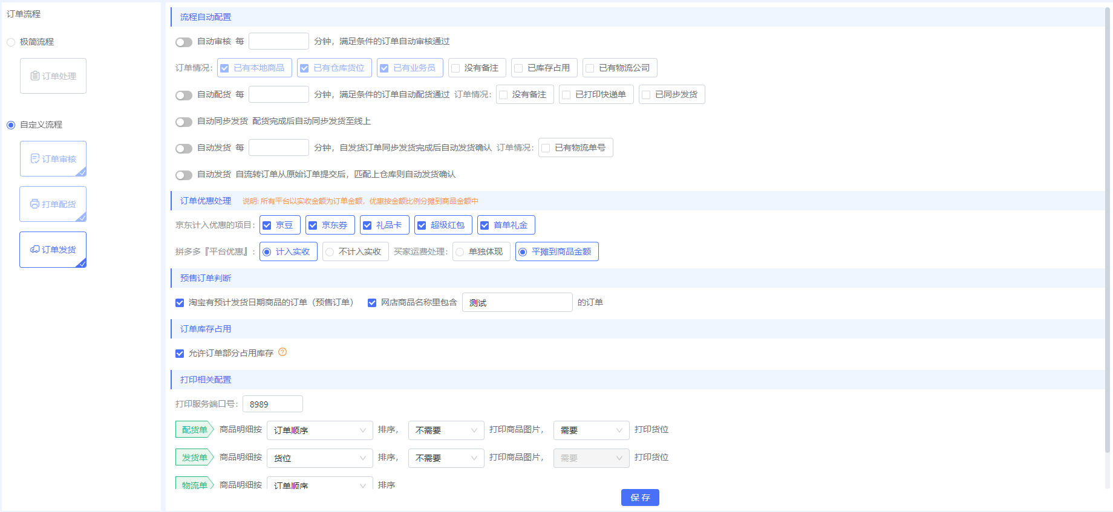Click the product name keyword field containing 测试
This screenshot has height=512, width=1113.
point(517,302)
